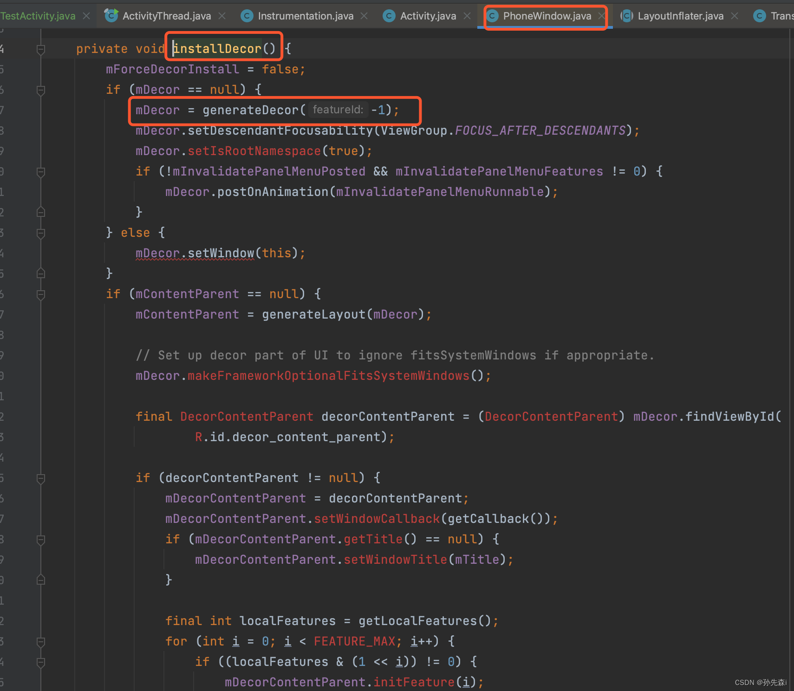Click the class icon on Instrumentation.java tab
The width and height of the screenshot is (794, 691).
[247, 16]
